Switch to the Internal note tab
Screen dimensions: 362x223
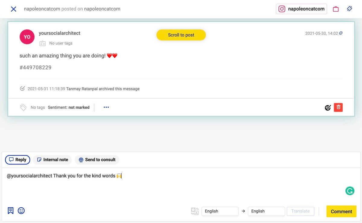pos(52,160)
